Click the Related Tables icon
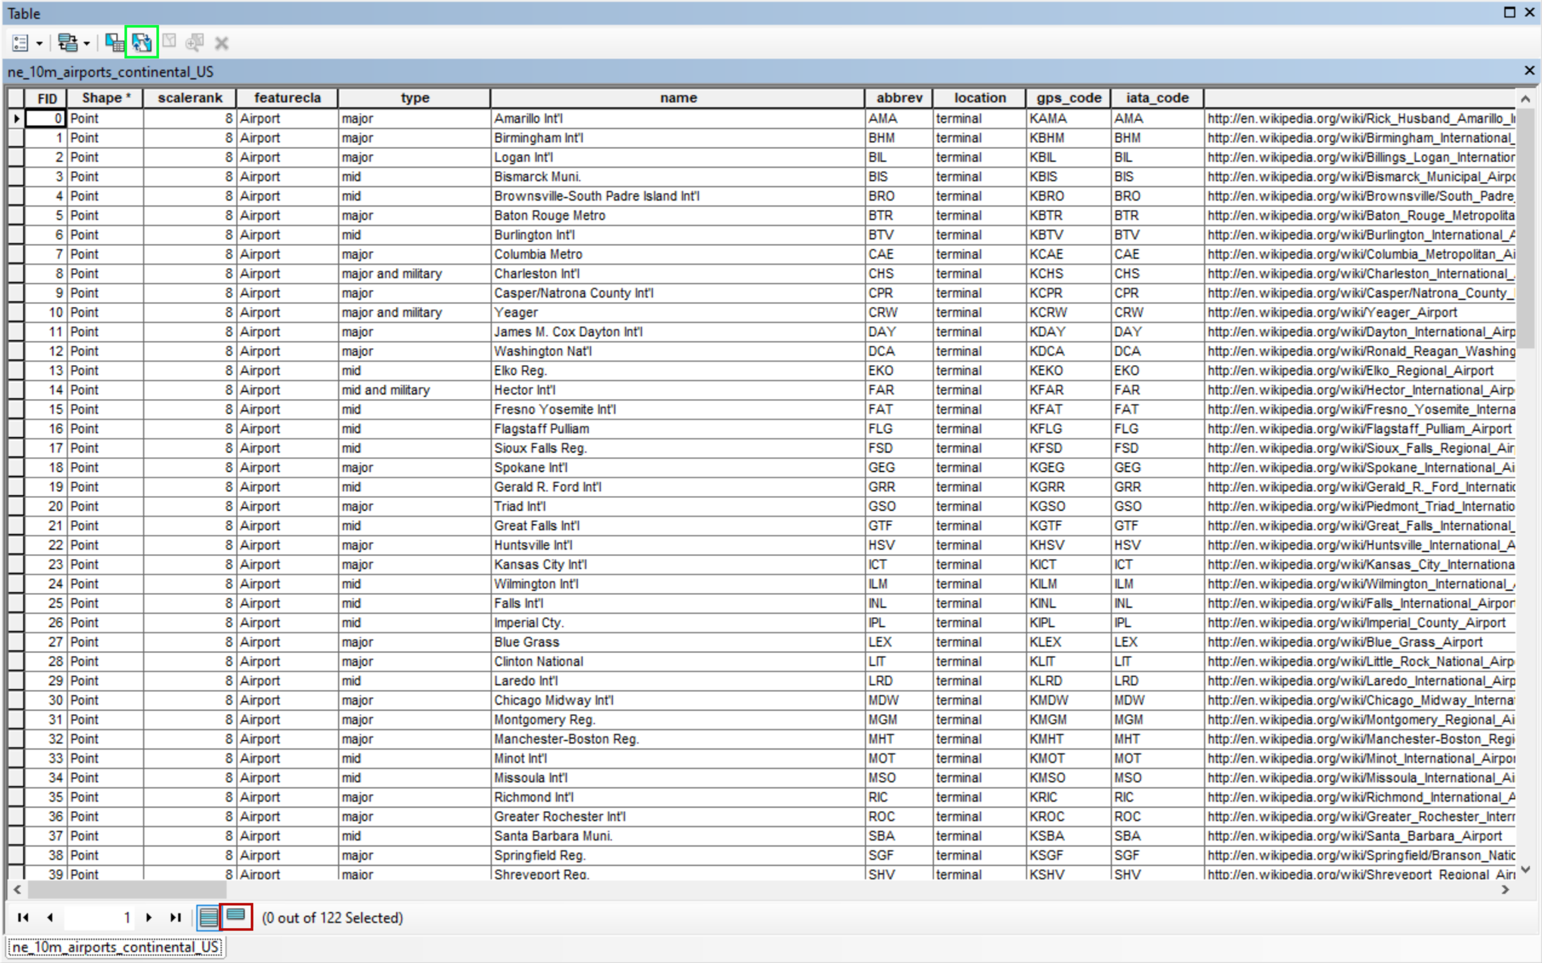This screenshot has height=963, width=1542. (67, 43)
